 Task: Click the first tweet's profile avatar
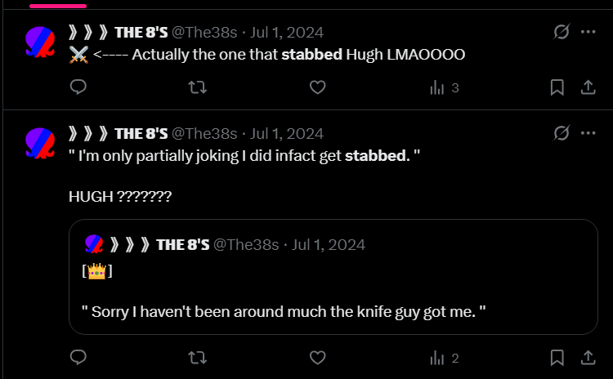click(x=39, y=41)
